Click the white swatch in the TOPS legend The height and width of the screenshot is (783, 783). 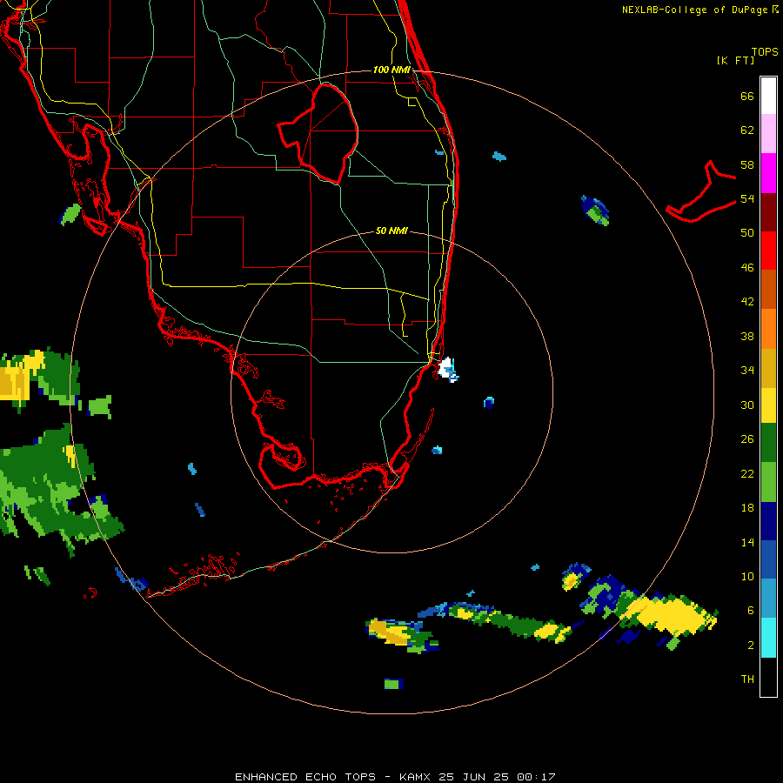click(x=768, y=96)
